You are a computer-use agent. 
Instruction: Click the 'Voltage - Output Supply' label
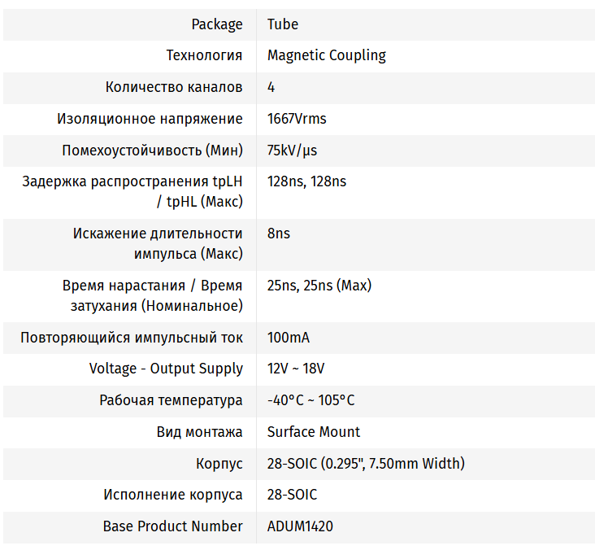(166, 369)
